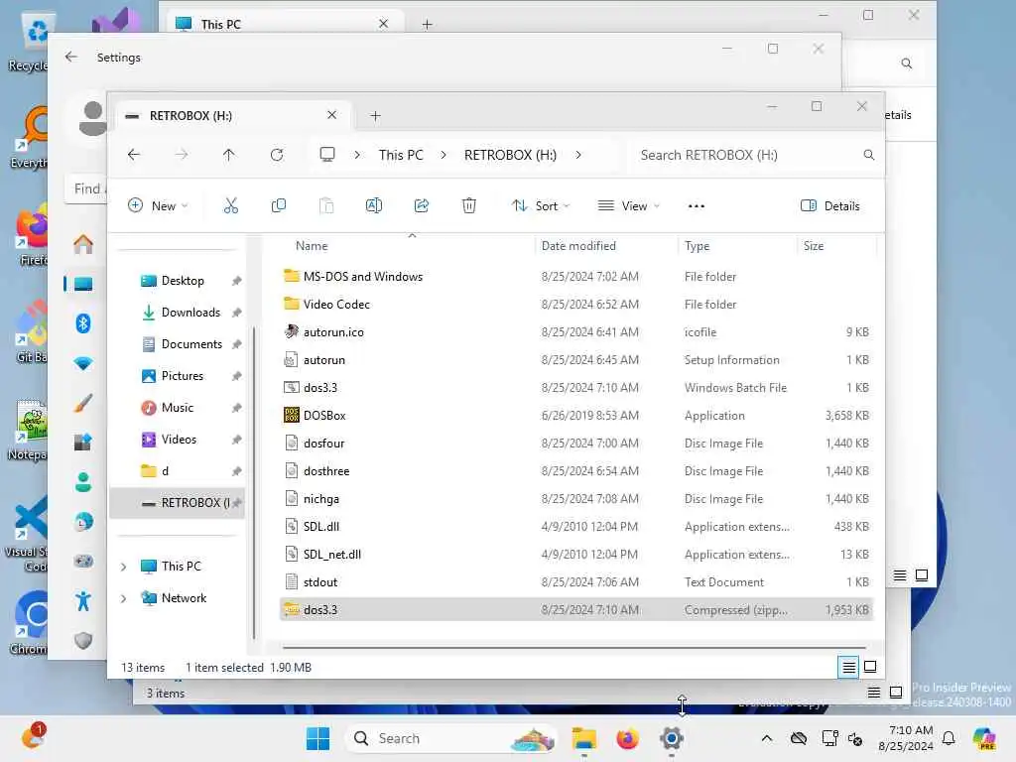1016x762 pixels.
Task: Click the horizontal scrollbar in file list
Action: 574,647
